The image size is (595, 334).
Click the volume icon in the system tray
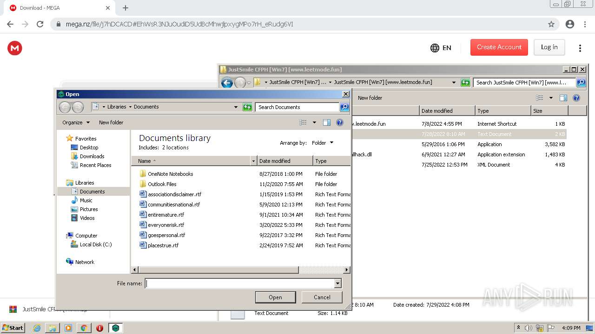pyautogui.click(x=529, y=328)
